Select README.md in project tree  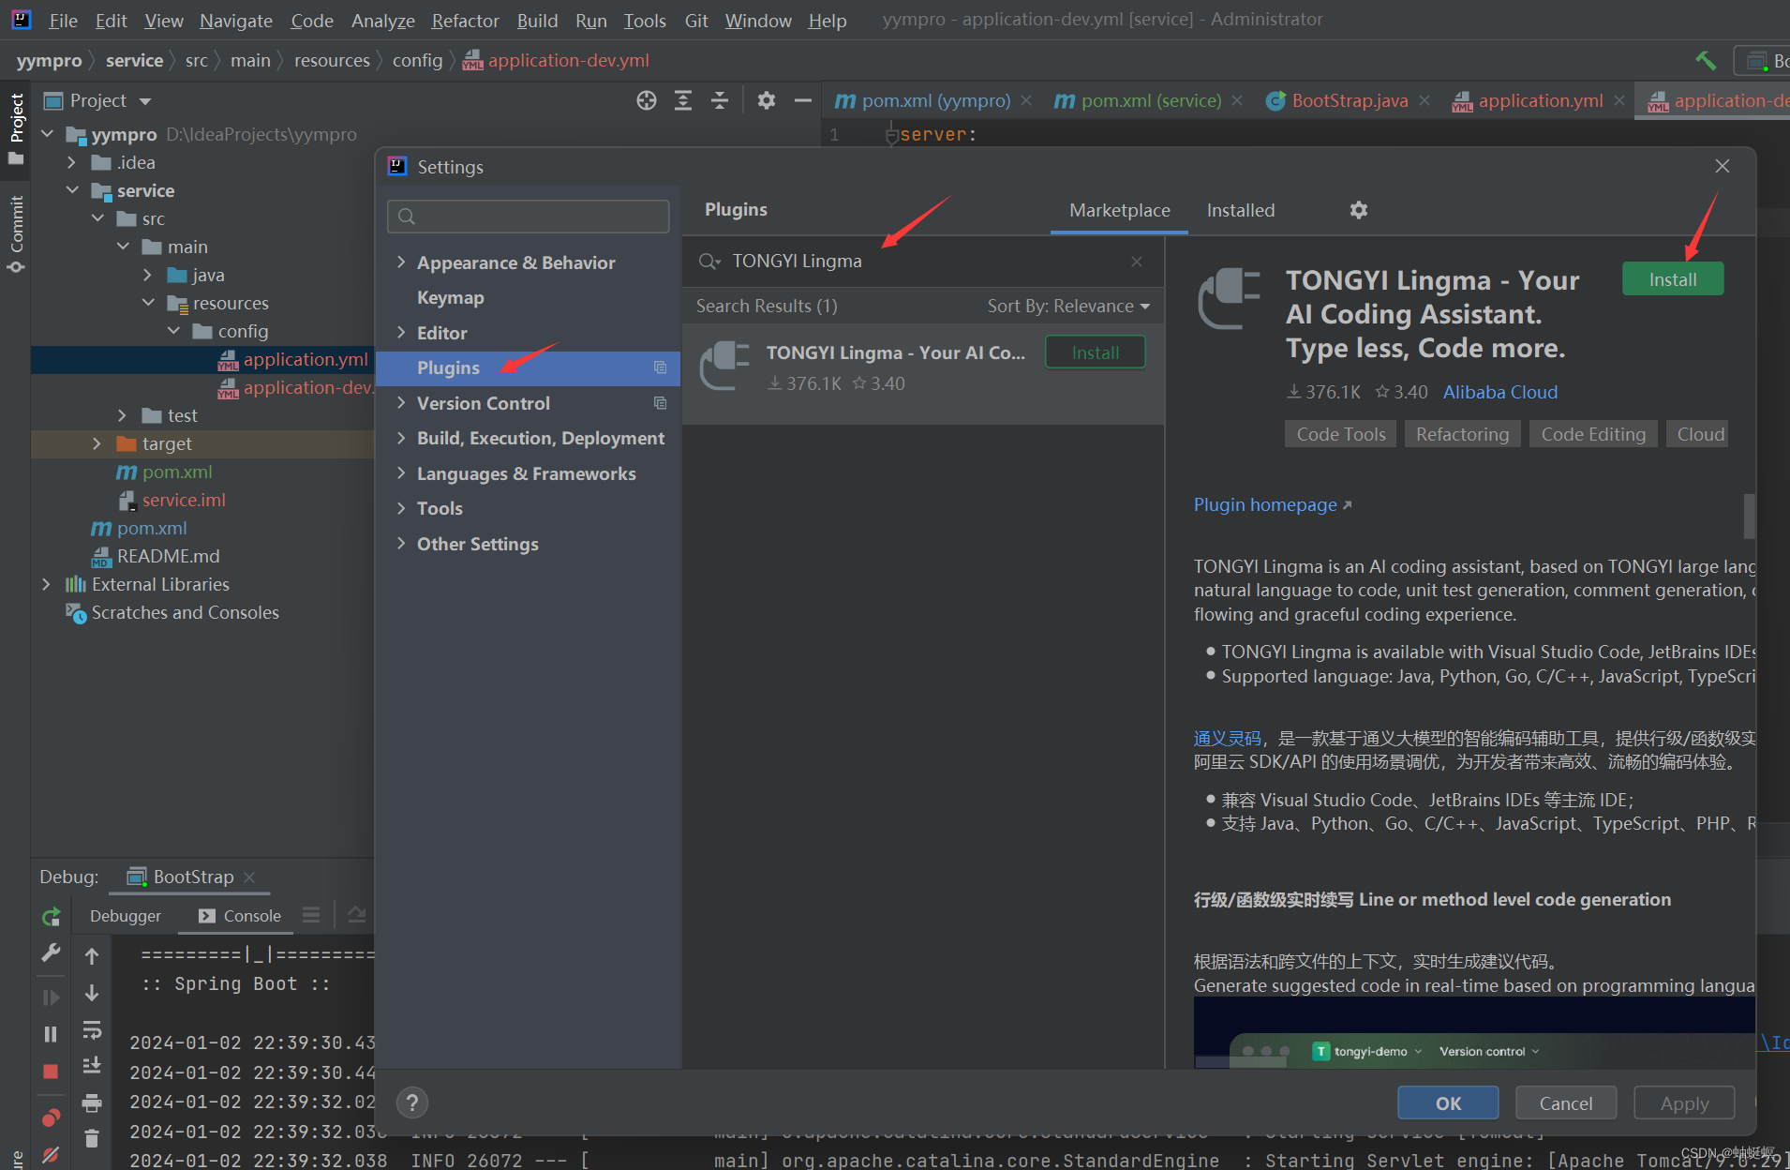tap(169, 556)
